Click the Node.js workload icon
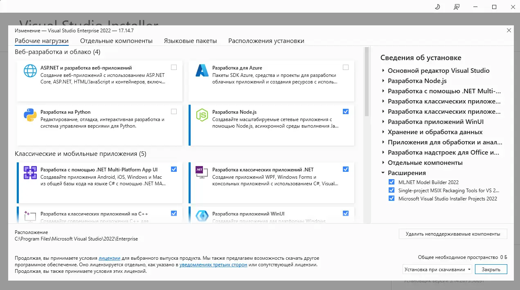Viewport: 520px width, 290px height. coord(202,115)
